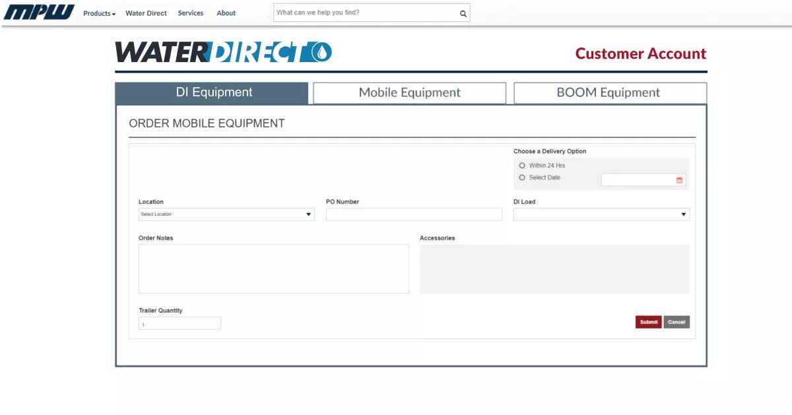Viewport: 792px width, 415px height.
Task: Open the Services page link
Action: (191, 13)
